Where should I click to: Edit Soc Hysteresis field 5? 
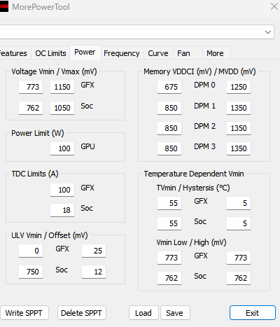click(x=239, y=223)
